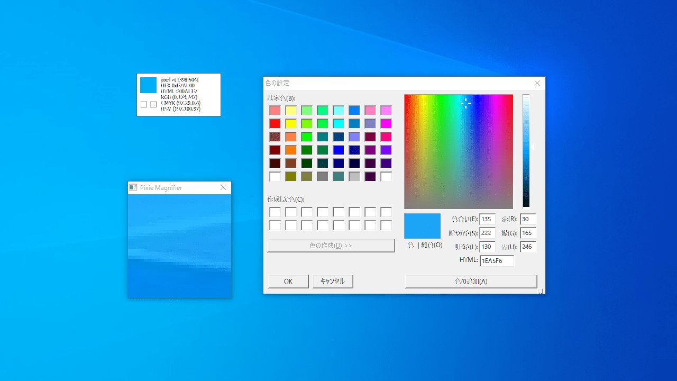Viewport: 677px width, 381px height.
Task: Click the 明るさ(L) luminosity input field
Action: pyautogui.click(x=488, y=247)
